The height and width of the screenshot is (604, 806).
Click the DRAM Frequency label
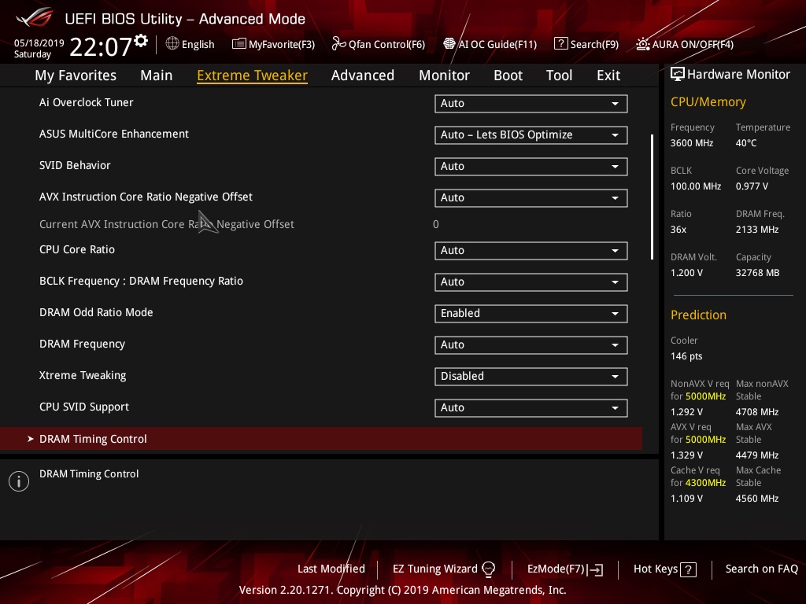[x=82, y=344]
